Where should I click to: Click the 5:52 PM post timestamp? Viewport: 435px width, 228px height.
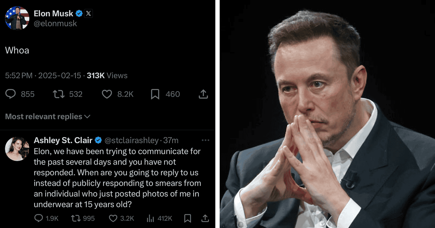click(19, 76)
